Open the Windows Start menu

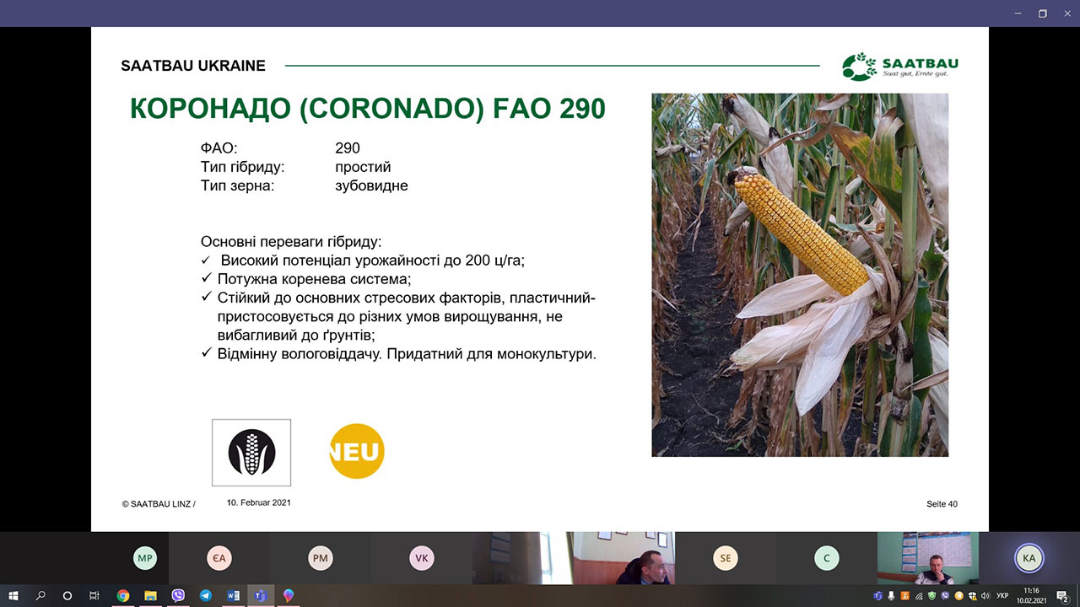tap(13, 595)
